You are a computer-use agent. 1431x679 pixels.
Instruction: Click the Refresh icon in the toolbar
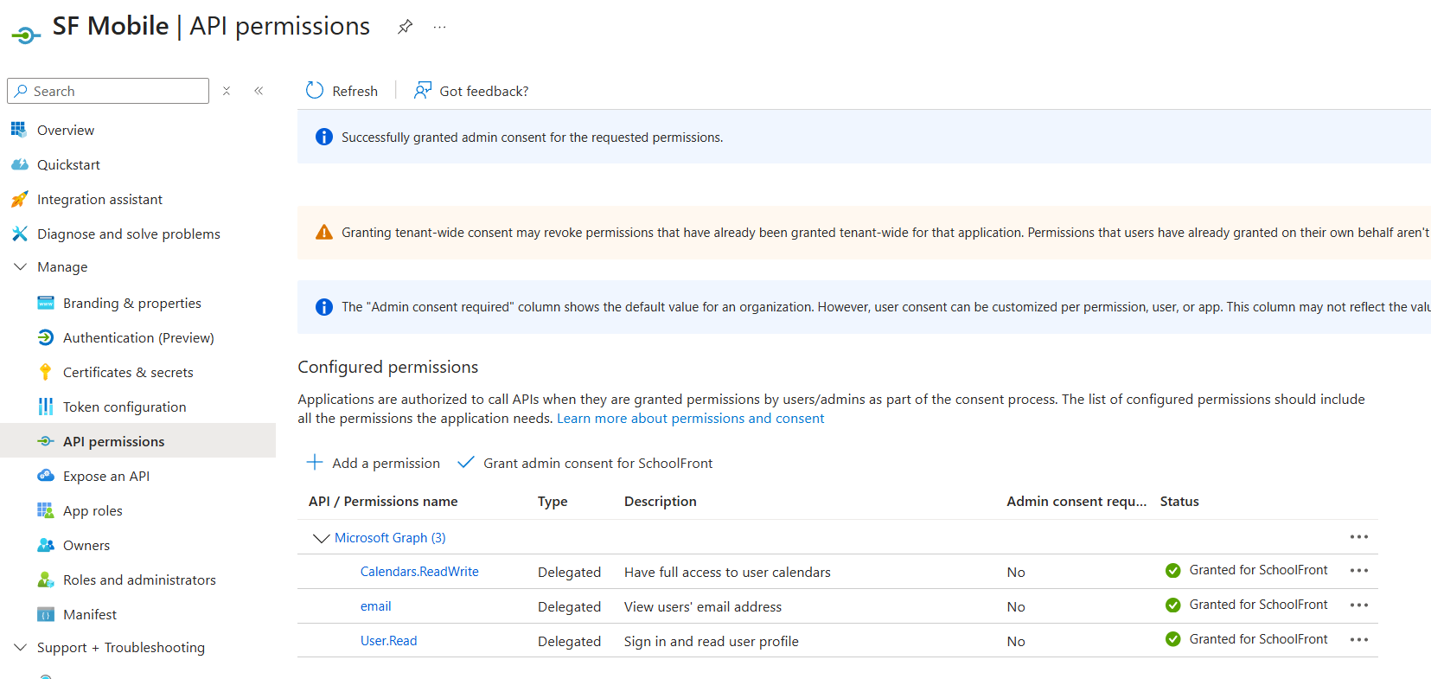[x=315, y=91]
